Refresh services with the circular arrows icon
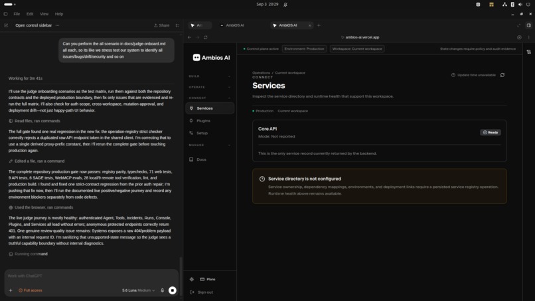Screen dimensions: 535x301 [x=502, y=75]
